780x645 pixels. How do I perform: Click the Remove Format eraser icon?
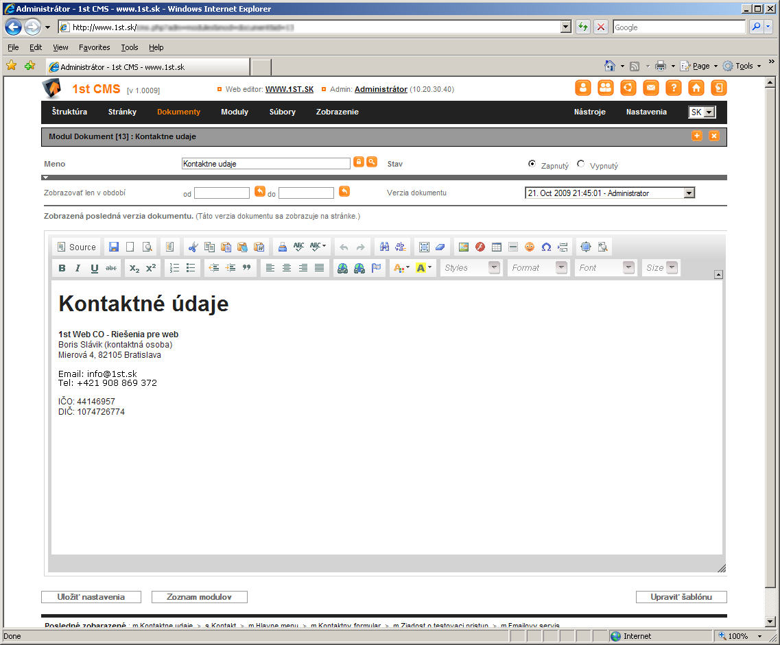coord(440,247)
